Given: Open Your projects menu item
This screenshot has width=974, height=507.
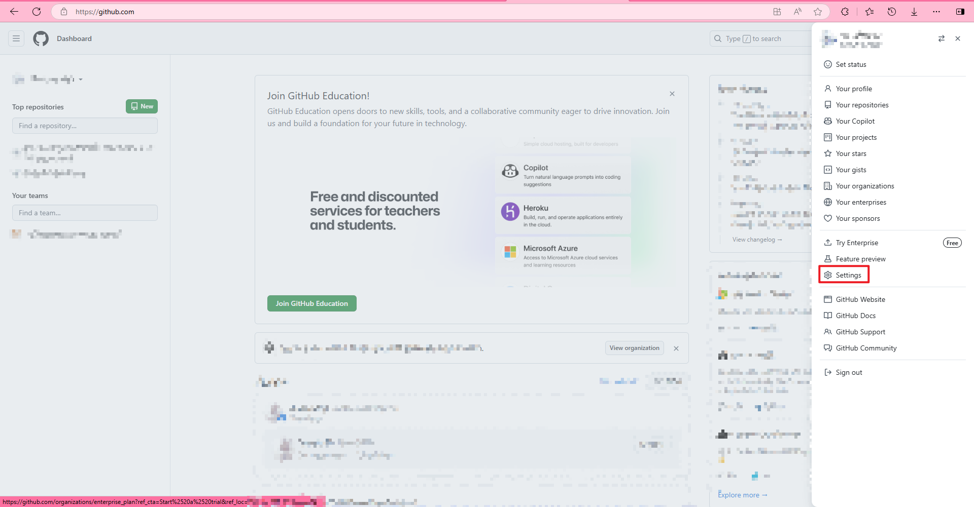Looking at the screenshot, I should click(x=893, y=137).
